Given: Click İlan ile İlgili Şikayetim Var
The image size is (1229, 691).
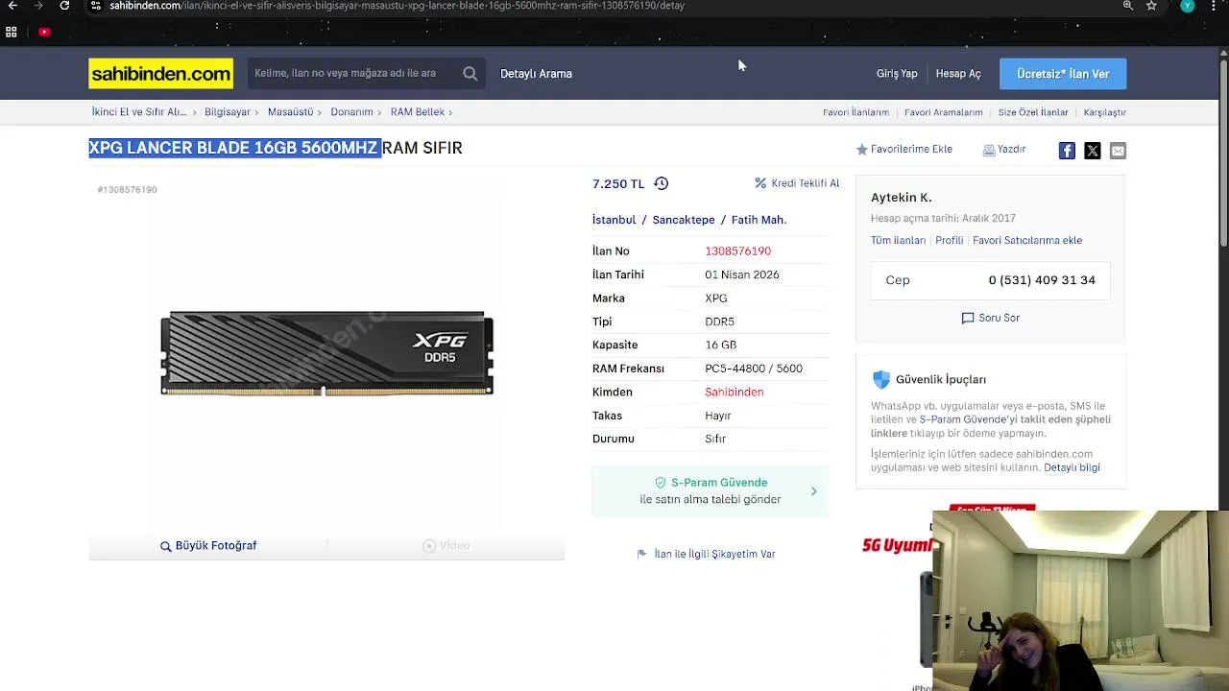Looking at the screenshot, I should (706, 555).
